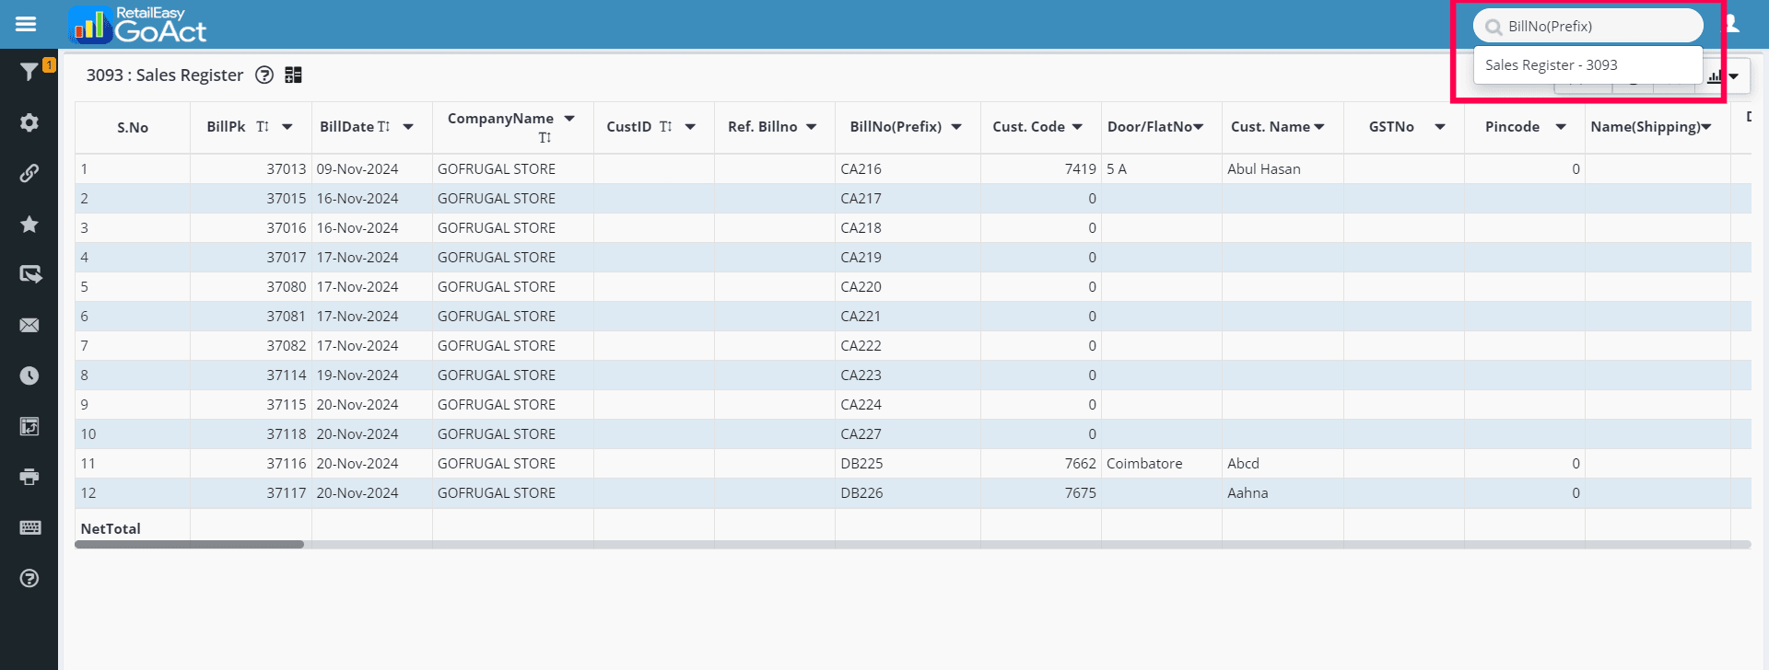
Task: Open keyboard shortcuts icon in sidebar
Action: point(29,527)
